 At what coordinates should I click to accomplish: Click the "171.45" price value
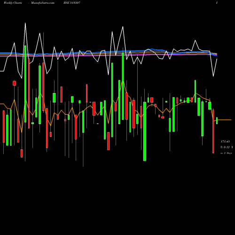pyautogui.click(x=225, y=141)
